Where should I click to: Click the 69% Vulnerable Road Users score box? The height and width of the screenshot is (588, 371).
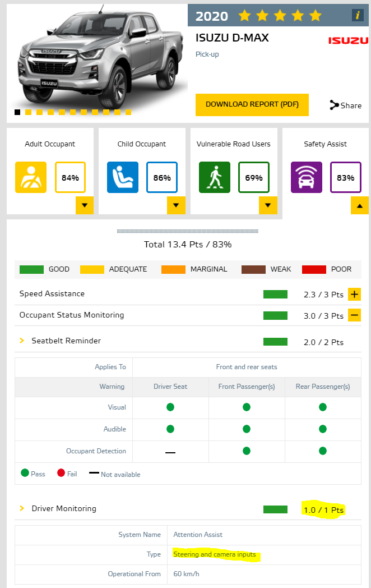click(254, 177)
